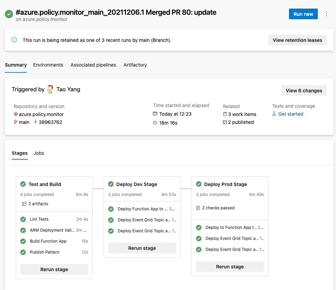Open the Test and Build stage
336x290 pixels.
45,184
